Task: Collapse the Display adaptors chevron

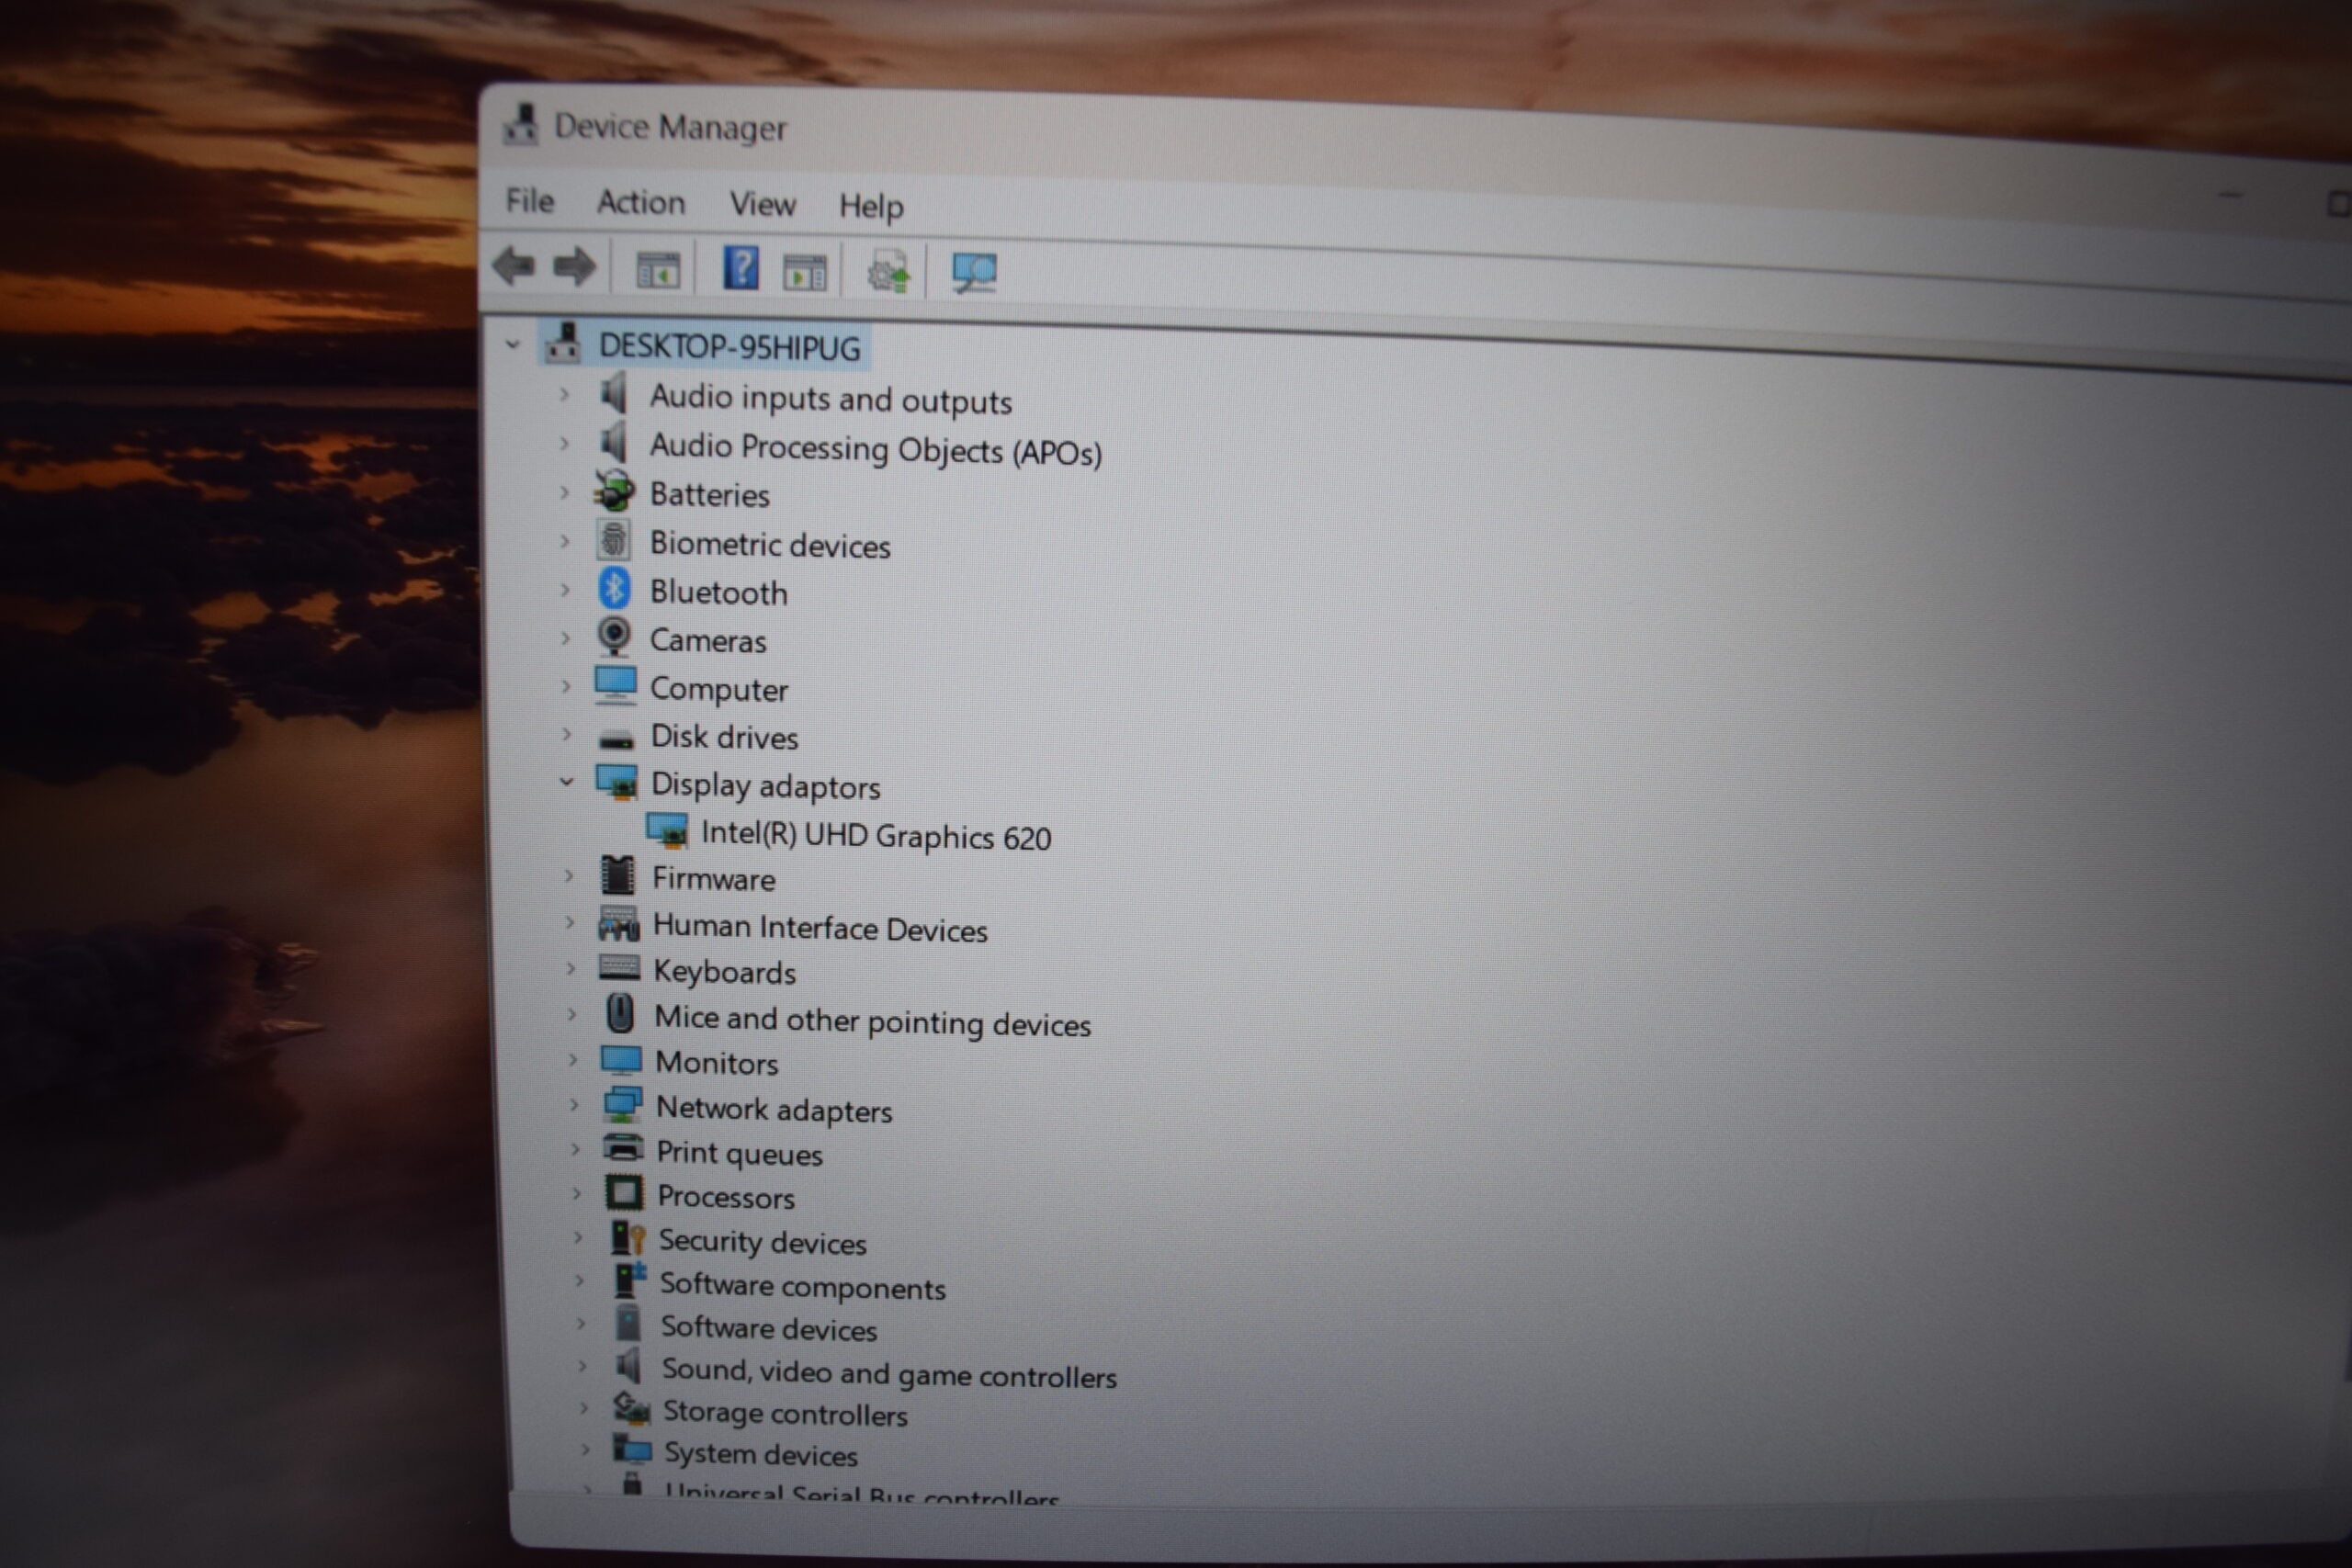Action: (x=567, y=782)
